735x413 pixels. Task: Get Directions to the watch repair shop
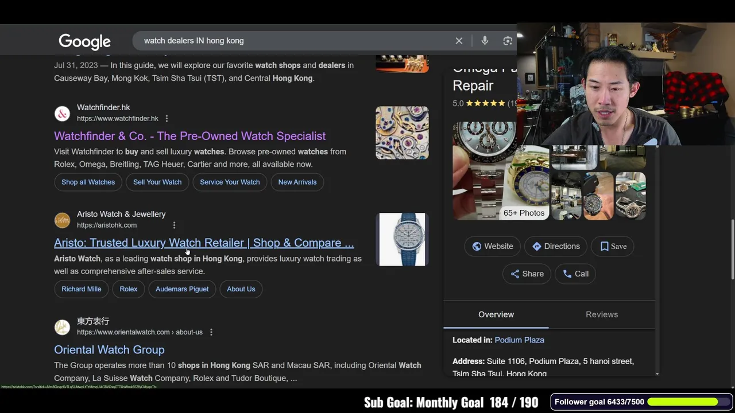[x=556, y=246]
